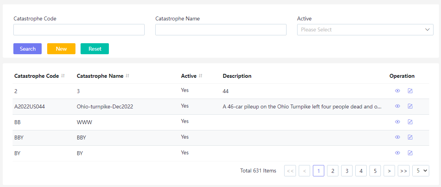Sort by Catastrophe Name column
The image size is (441, 187).
pyautogui.click(x=127, y=76)
